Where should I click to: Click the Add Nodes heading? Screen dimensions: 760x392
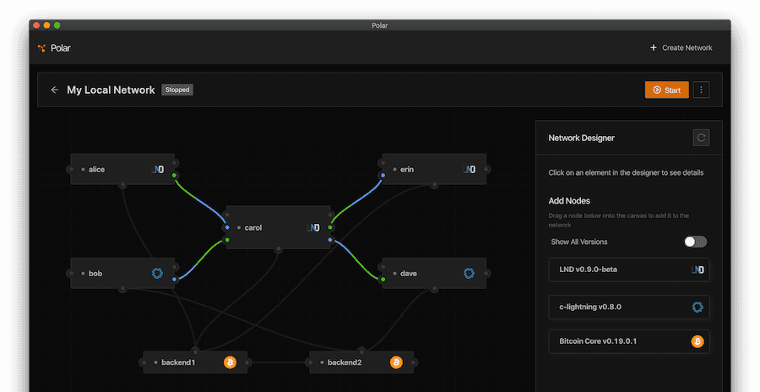tap(569, 201)
